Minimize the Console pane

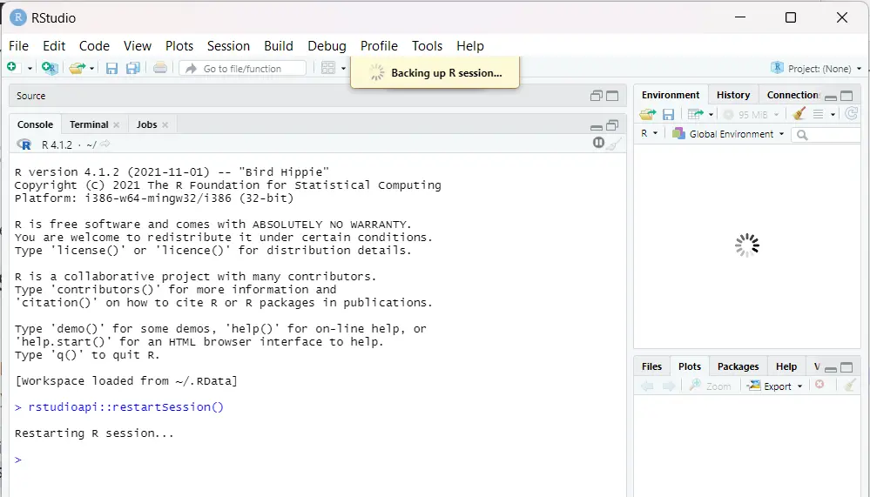pos(596,126)
